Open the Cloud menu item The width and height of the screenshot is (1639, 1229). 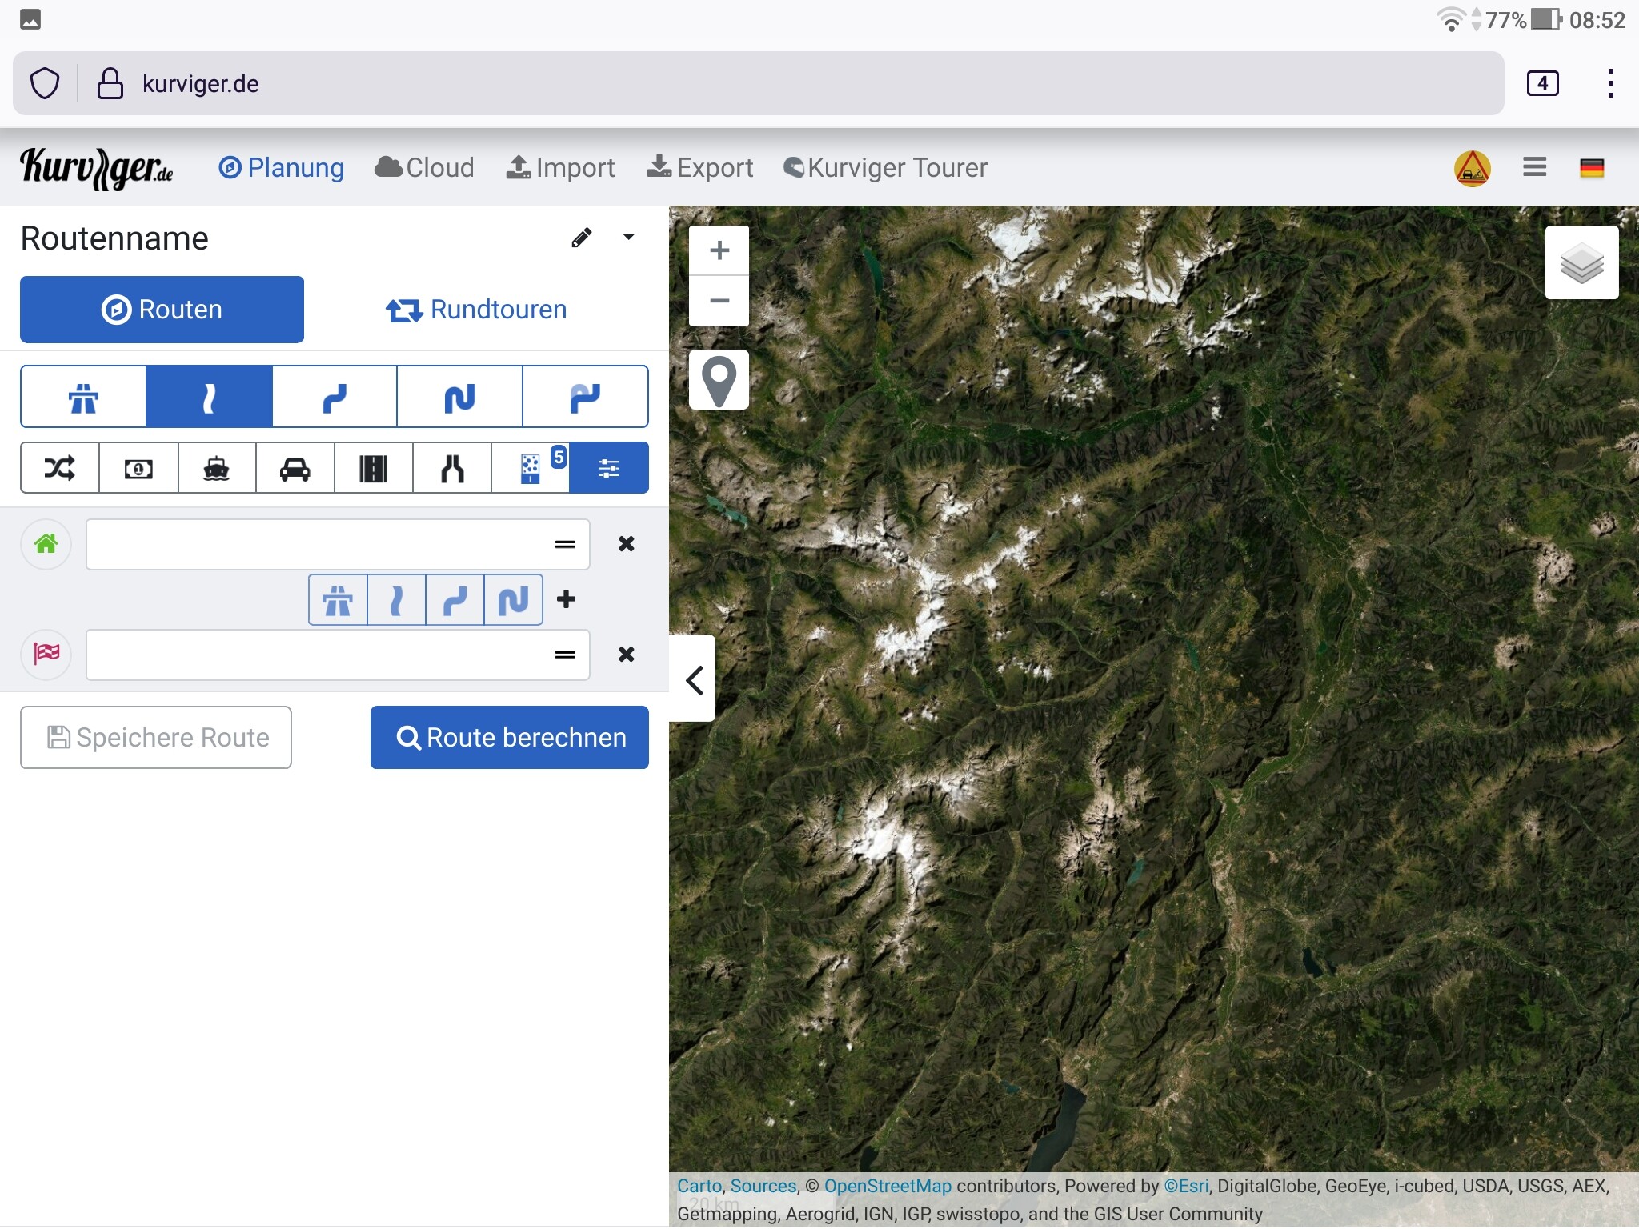[424, 168]
